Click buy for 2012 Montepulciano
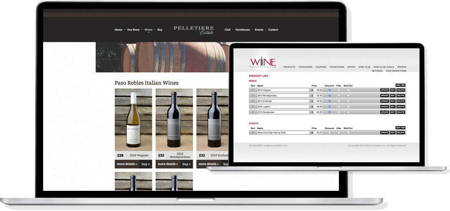 click(187, 164)
